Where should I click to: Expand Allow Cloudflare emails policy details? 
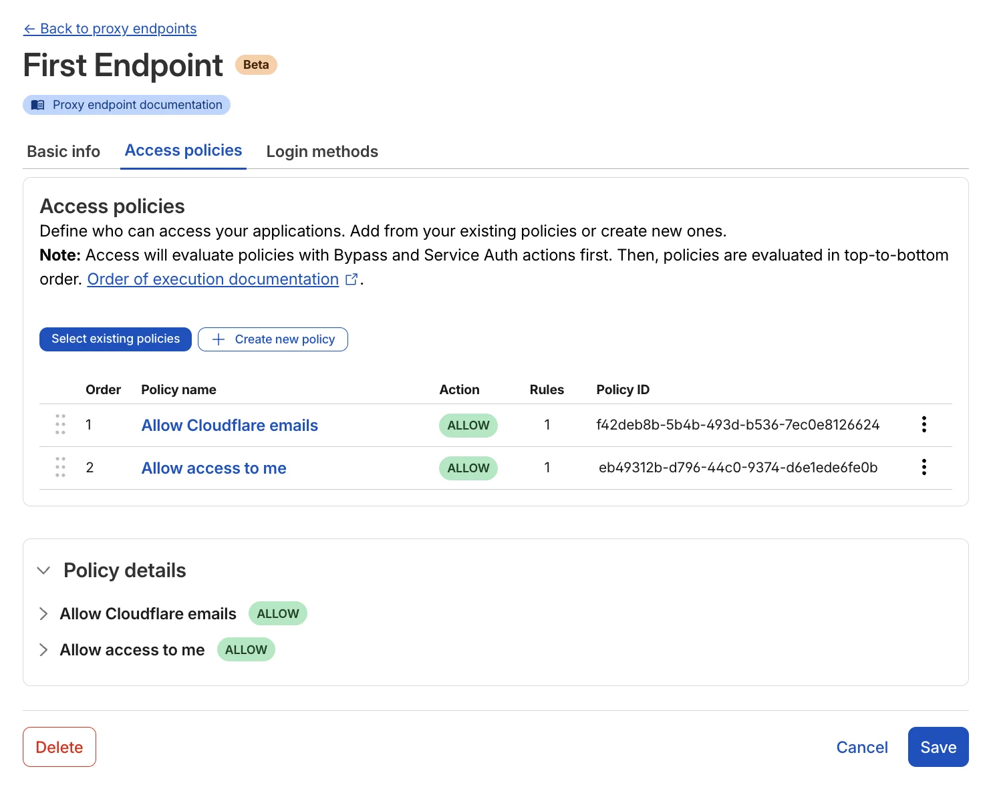pyautogui.click(x=44, y=613)
